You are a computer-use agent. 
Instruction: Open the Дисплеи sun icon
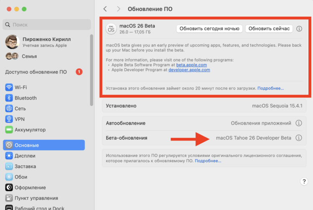pyautogui.click(x=9, y=156)
